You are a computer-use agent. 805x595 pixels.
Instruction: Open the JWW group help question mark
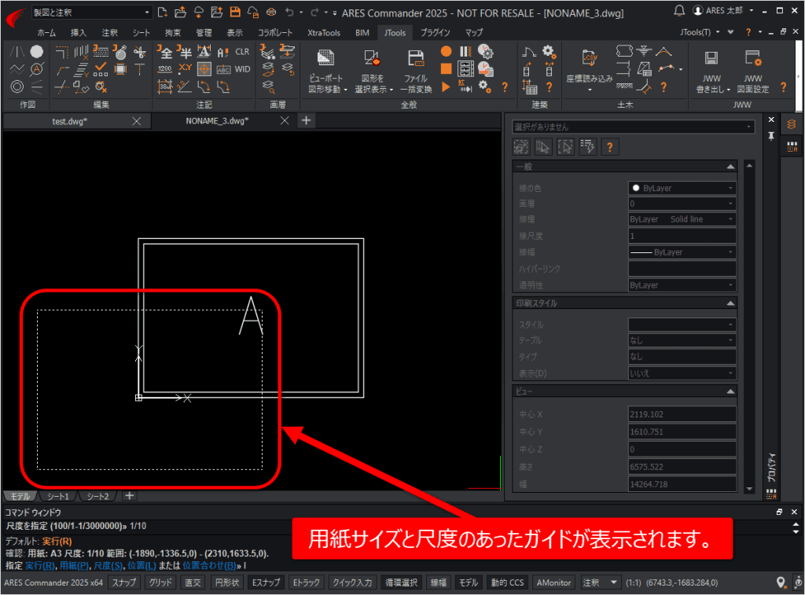click(783, 86)
